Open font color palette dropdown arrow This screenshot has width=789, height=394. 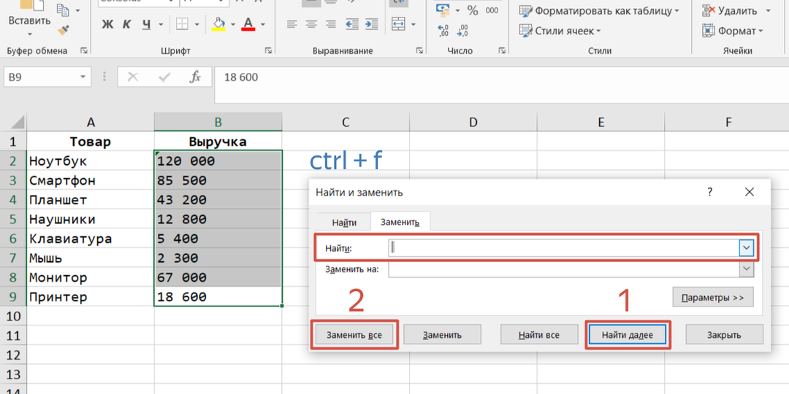click(x=263, y=24)
